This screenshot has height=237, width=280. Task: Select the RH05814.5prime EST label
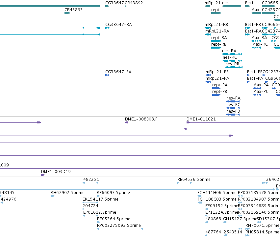[262, 232]
